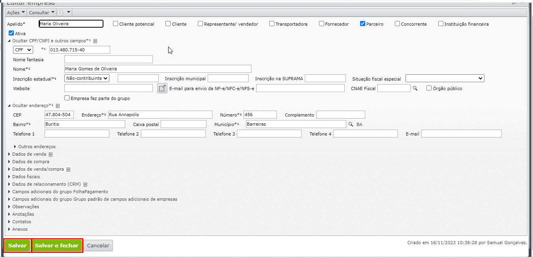Image resolution: width=533 pixels, height=258 pixels.
Task: Click list icon beside Ocultar endereço heading
Action: click(58, 106)
